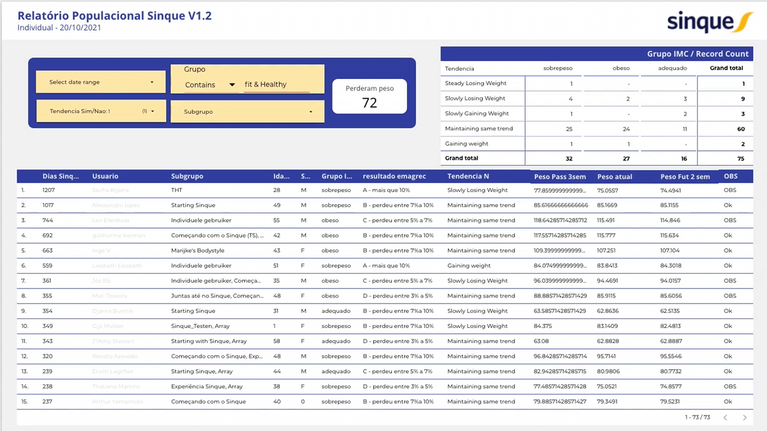
Task: Click peso atual value 115.491
Action: coord(606,220)
